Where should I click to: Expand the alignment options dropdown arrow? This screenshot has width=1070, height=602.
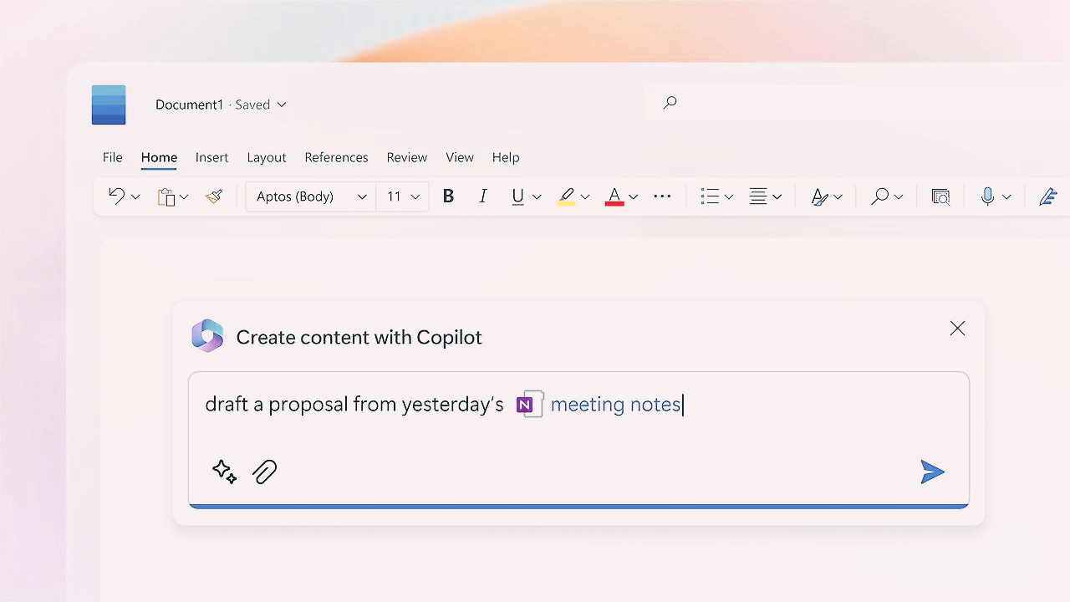point(777,197)
